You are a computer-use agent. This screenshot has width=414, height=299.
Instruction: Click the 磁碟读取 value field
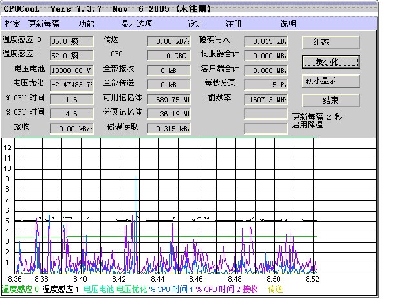click(169, 129)
